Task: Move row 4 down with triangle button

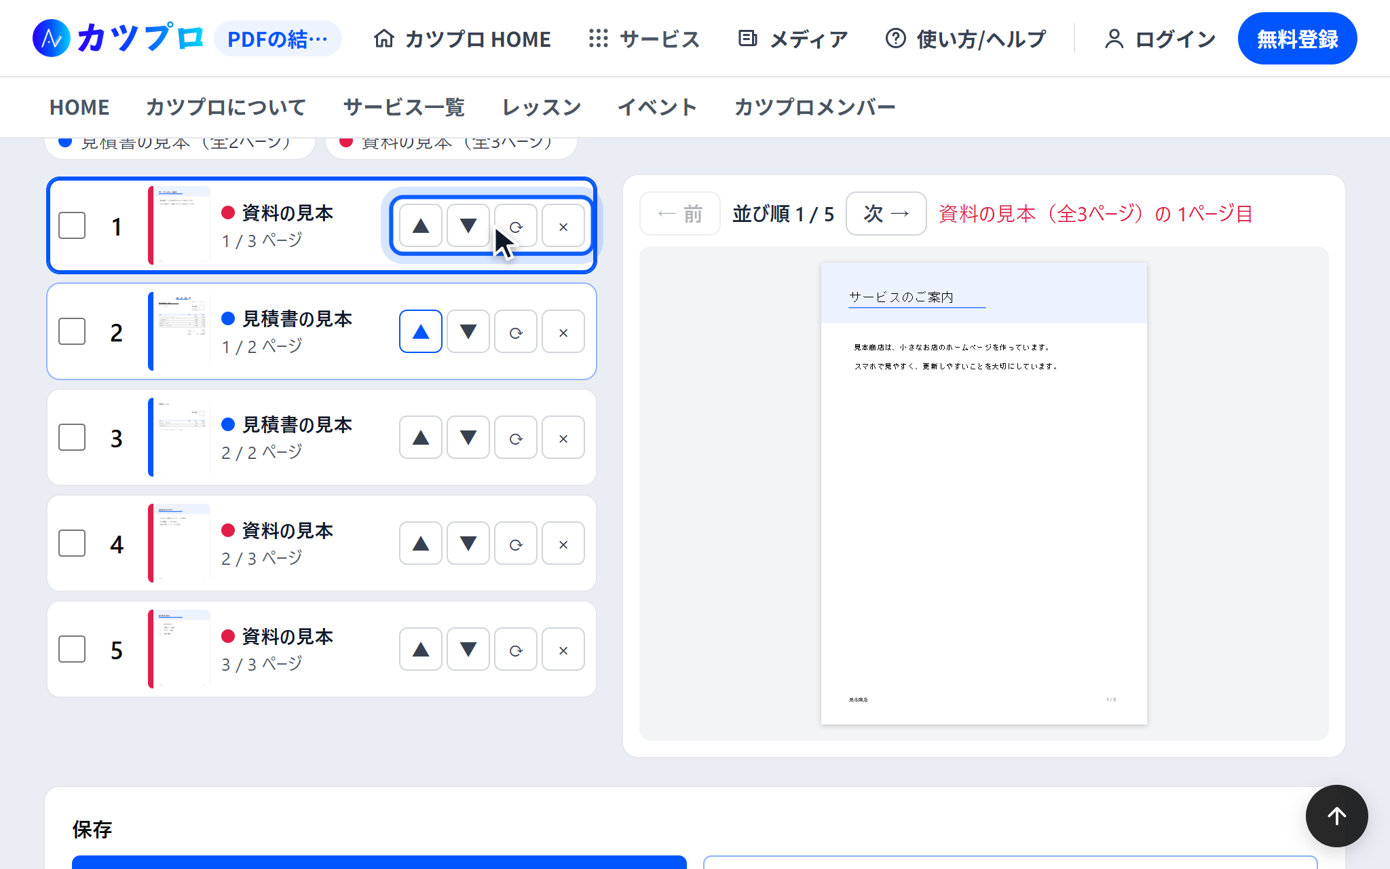Action: 468,544
